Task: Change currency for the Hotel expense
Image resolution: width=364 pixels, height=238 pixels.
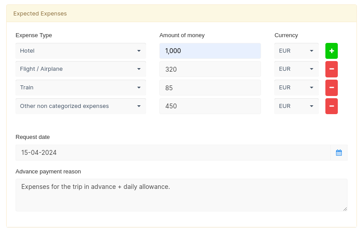Action: point(296,51)
